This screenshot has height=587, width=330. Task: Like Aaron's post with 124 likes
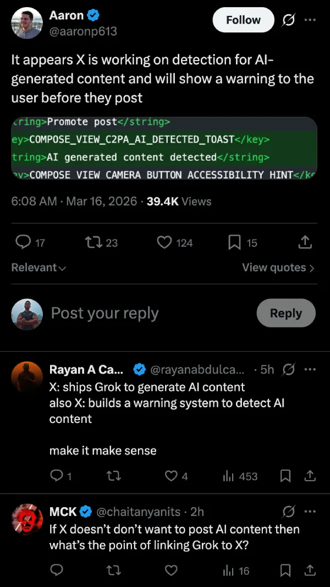click(164, 242)
